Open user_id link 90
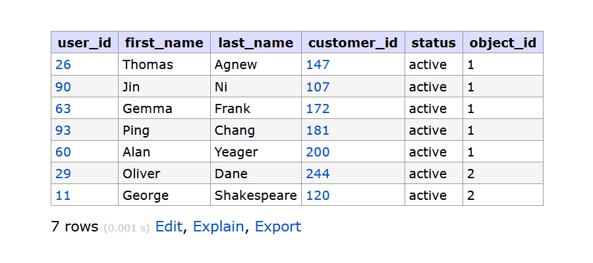 pos(63,87)
